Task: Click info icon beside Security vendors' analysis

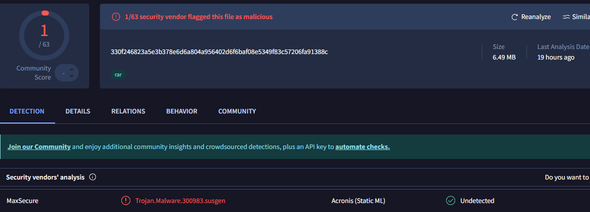Action: [93, 177]
